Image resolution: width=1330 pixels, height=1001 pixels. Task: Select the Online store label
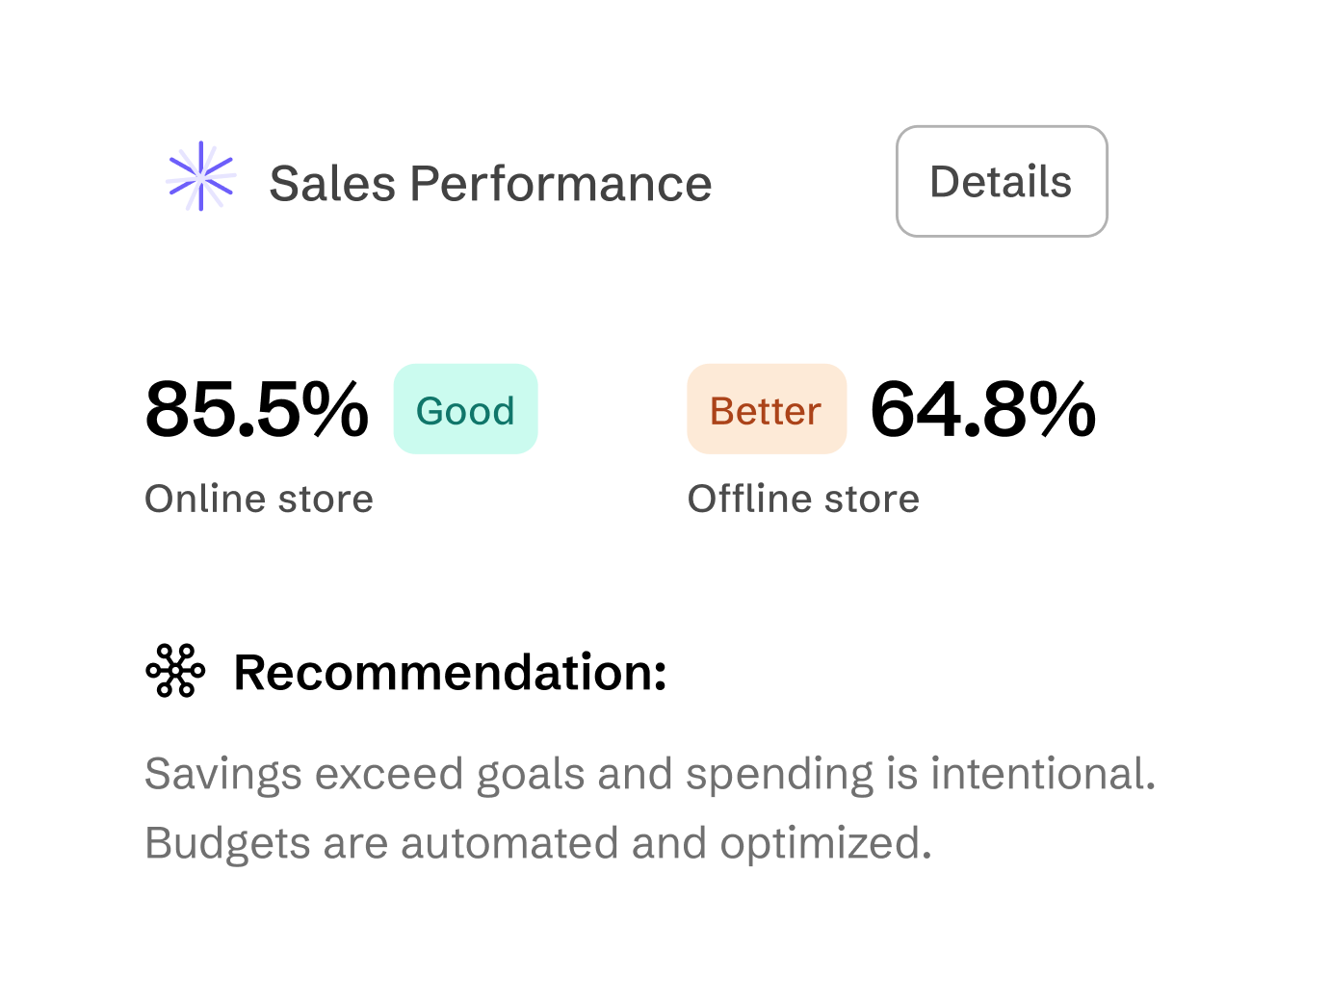(x=259, y=499)
